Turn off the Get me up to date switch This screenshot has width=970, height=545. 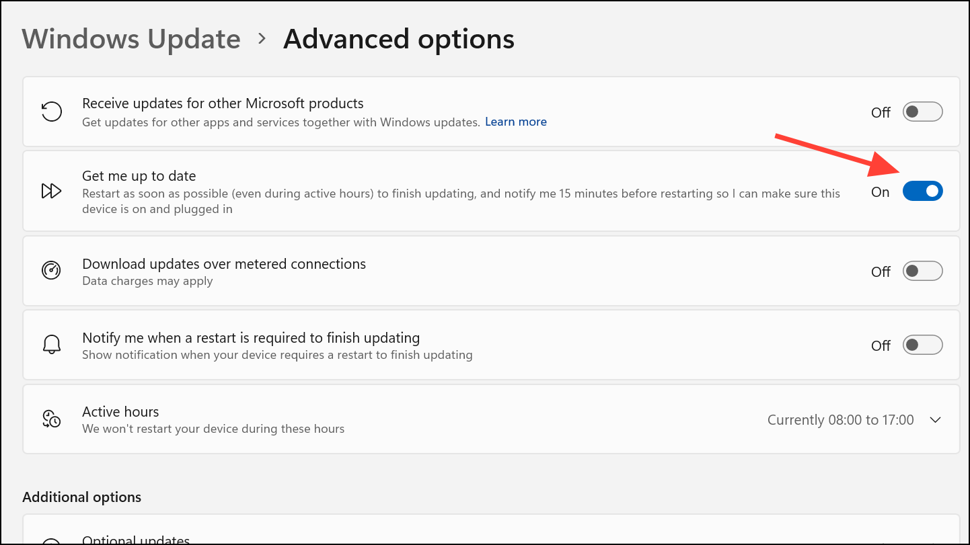pos(922,192)
